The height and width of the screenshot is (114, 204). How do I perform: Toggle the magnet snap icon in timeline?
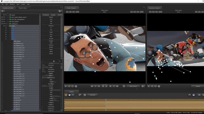click(190, 95)
